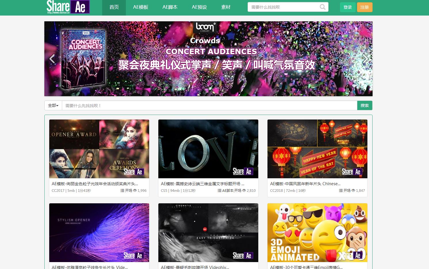
Task: Click list icon beside 开场 on 1,847 card
Action: click(x=341, y=191)
